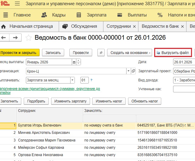Open the Выплаты section
This screenshot has width=195, height=161.
click(x=137, y=15)
